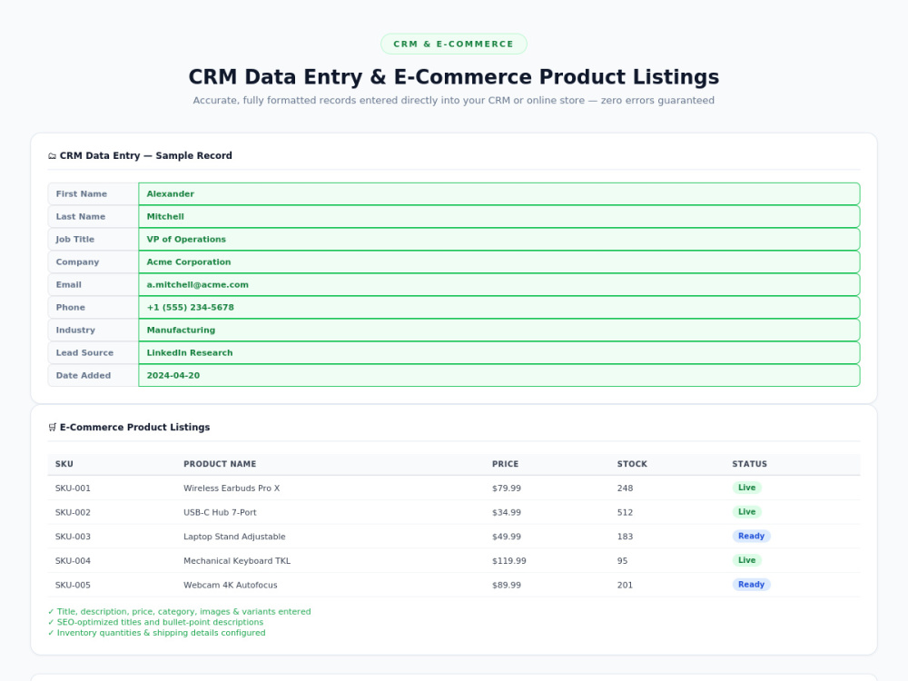
Task: Click stock value 248
Action: click(625, 489)
